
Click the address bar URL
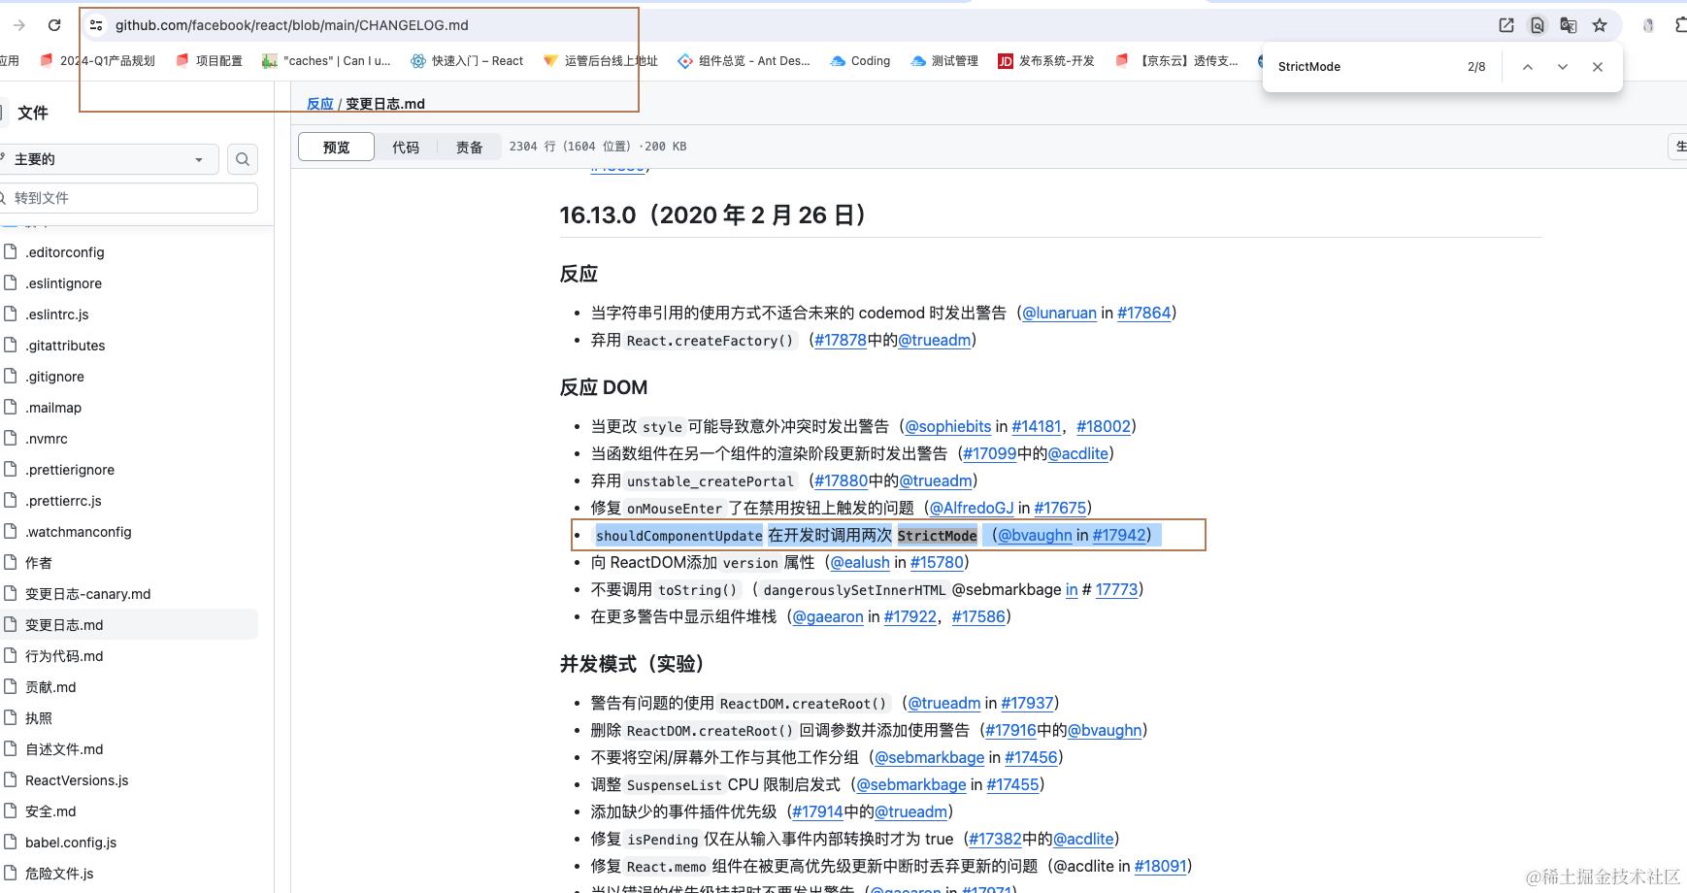pyautogui.click(x=292, y=25)
